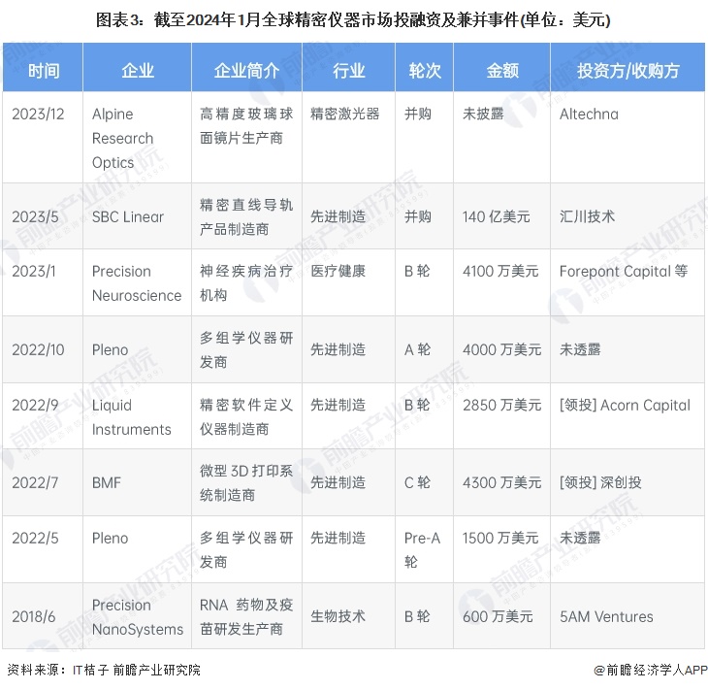This screenshot has width=708, height=690.
Task: Select the 4000 万美元 amount cell
Action: click(501, 349)
